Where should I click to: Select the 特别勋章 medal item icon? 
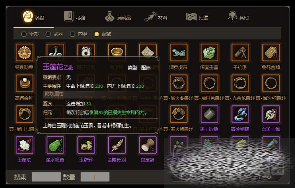24,52
